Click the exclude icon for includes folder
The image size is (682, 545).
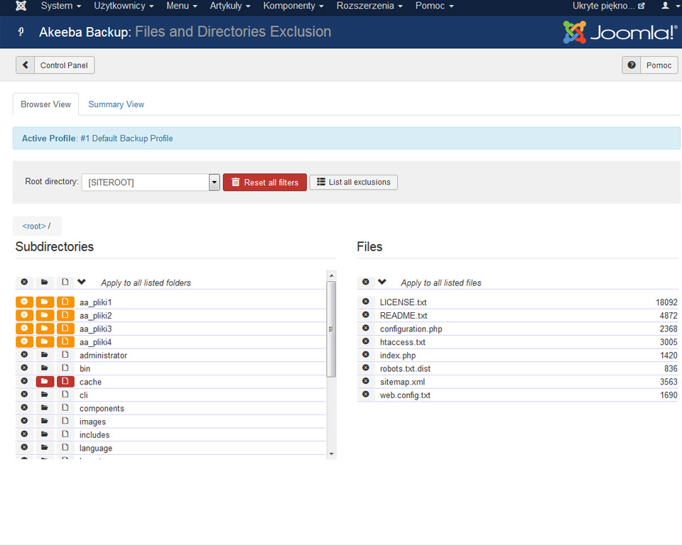click(x=24, y=434)
